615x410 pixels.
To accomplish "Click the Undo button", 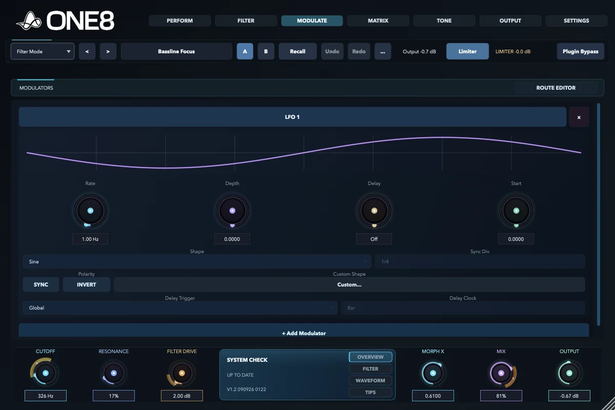I will 332,51.
